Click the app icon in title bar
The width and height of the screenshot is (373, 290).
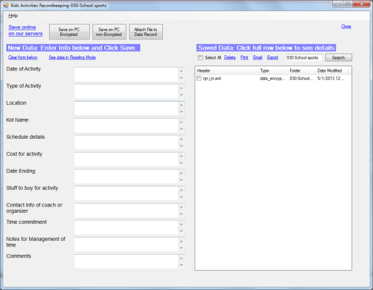tap(6, 6)
